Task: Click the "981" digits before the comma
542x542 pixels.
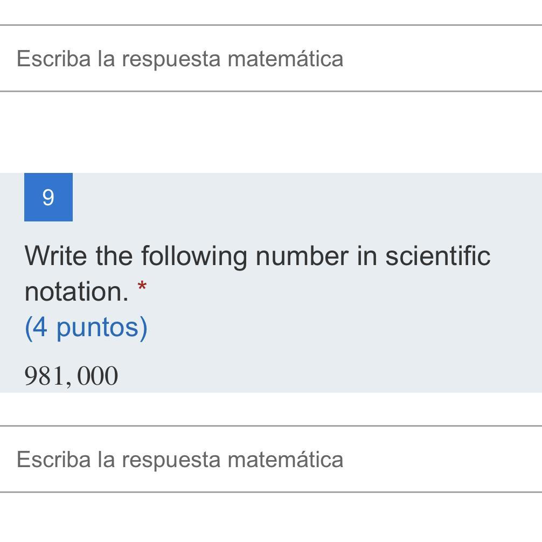Action: click(x=45, y=376)
